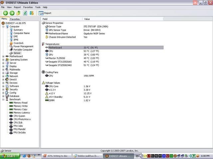Click the green Forward arrow toolbar icon
The width and height of the screenshot is (213, 159).
[12, 13]
